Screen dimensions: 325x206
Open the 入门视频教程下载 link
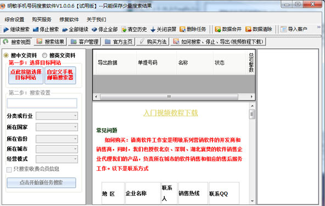coord(171,113)
